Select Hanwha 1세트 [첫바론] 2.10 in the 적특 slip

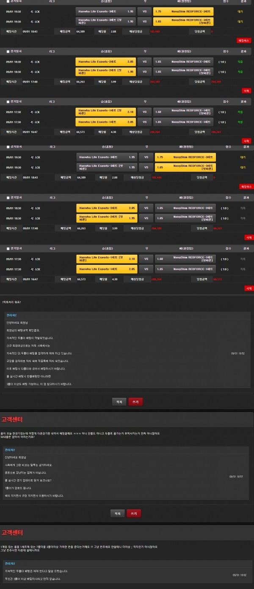coord(107,259)
